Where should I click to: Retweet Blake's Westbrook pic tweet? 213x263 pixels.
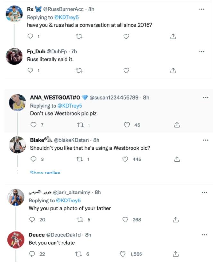tap(80, 159)
